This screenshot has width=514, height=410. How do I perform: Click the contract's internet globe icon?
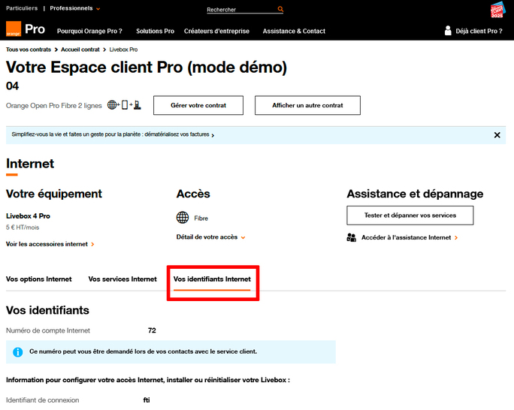(x=112, y=105)
